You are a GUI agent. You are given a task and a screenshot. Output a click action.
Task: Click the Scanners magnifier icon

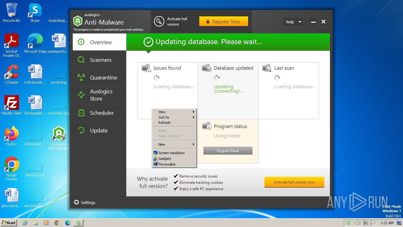[81, 60]
